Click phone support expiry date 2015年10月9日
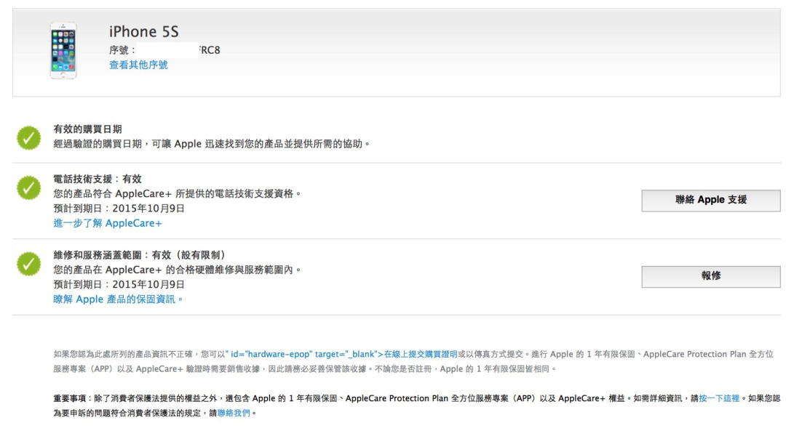 click(148, 209)
